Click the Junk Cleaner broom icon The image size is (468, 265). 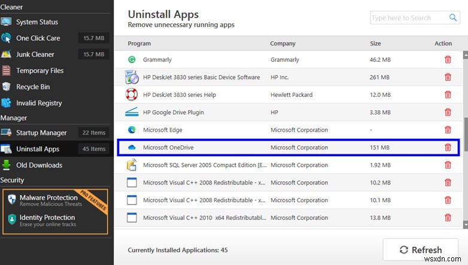[x=6, y=54]
